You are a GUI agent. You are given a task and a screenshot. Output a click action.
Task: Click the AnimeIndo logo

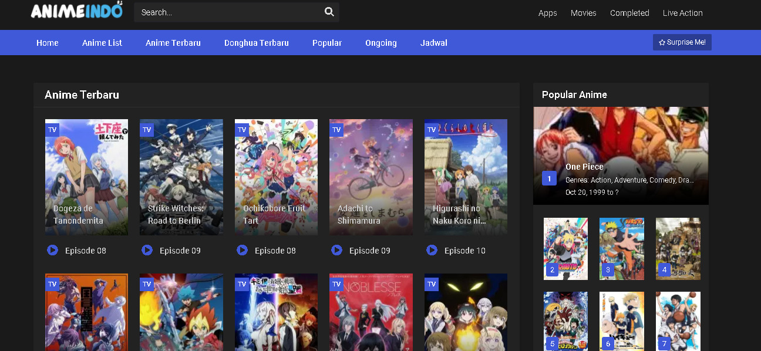coord(78,11)
